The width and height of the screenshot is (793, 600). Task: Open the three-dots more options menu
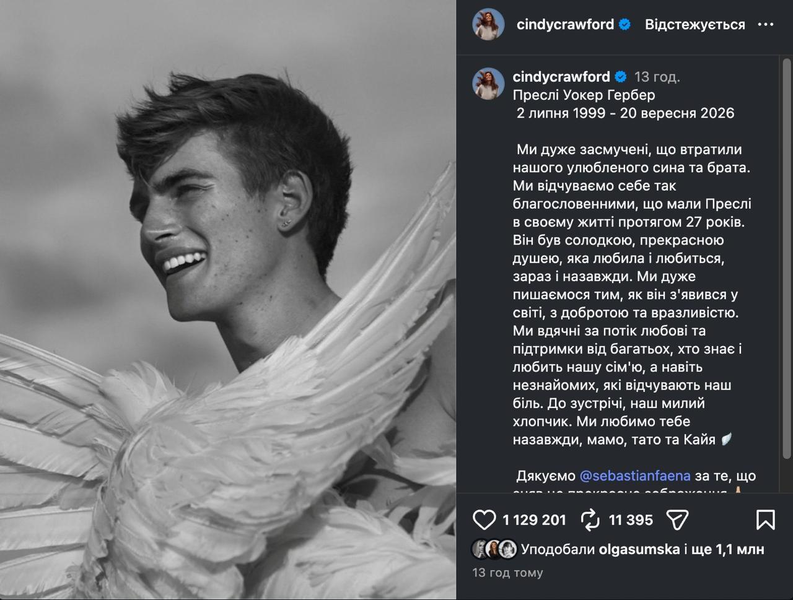[766, 25]
